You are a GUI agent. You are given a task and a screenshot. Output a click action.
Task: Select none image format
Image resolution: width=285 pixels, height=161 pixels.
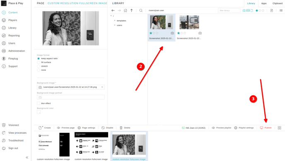[39, 70]
